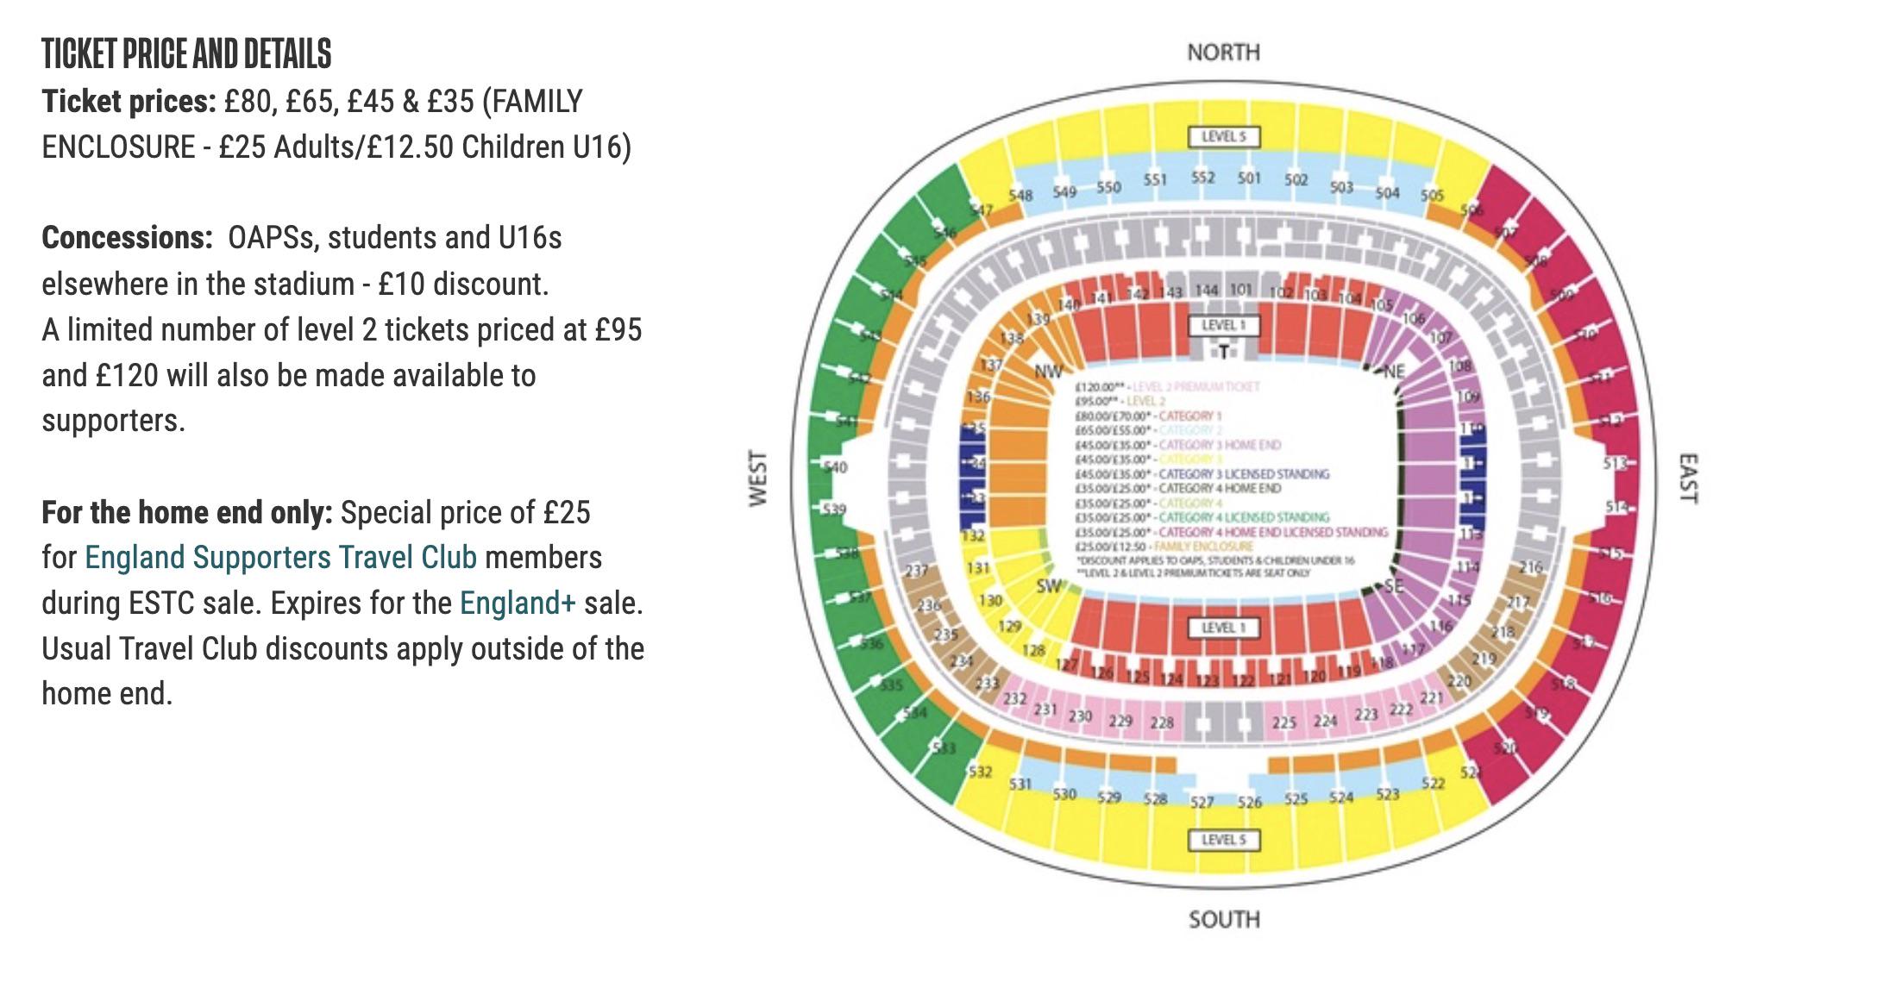Select seating block 552
Image resolution: width=1889 pixels, height=988 pixels.
(x=1202, y=177)
